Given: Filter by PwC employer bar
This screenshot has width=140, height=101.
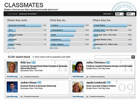Looking at the screenshot, I should pyautogui.click(x=27, y=30).
